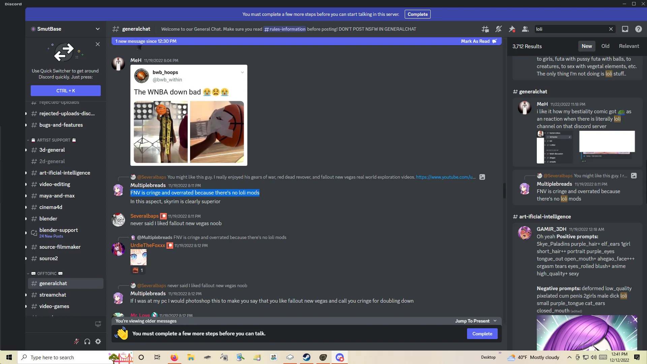Toggle deafen headphones icon
Viewport: 647px width, 364px height.
[87, 341]
